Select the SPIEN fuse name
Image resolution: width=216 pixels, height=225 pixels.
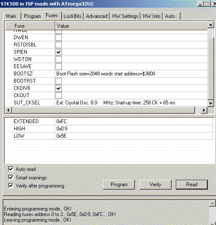20,52
